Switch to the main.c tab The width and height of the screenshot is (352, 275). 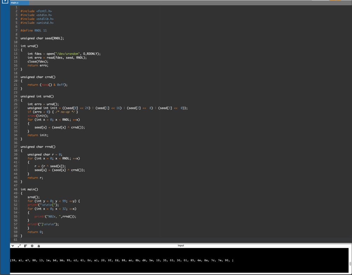tap(15, 3)
